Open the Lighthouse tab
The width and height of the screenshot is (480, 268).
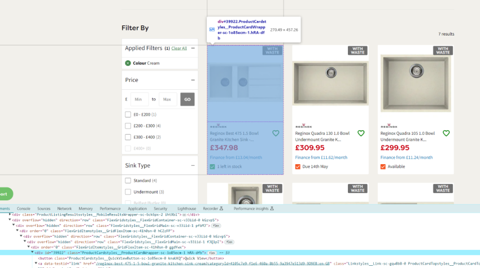[x=187, y=209]
